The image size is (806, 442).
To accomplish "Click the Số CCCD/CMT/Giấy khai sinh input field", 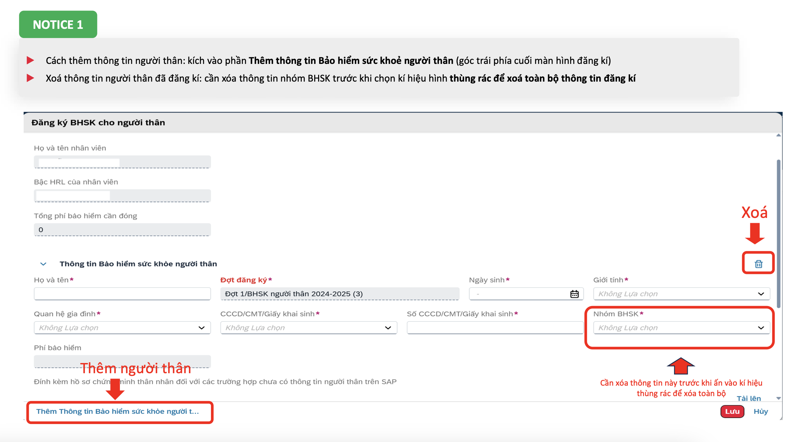I will pos(495,328).
